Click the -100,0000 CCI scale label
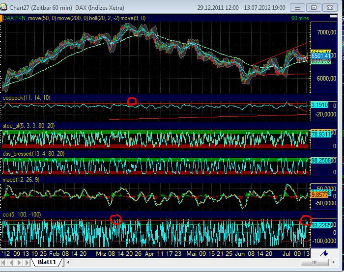The width and height of the screenshot is (344, 272). coord(324,241)
